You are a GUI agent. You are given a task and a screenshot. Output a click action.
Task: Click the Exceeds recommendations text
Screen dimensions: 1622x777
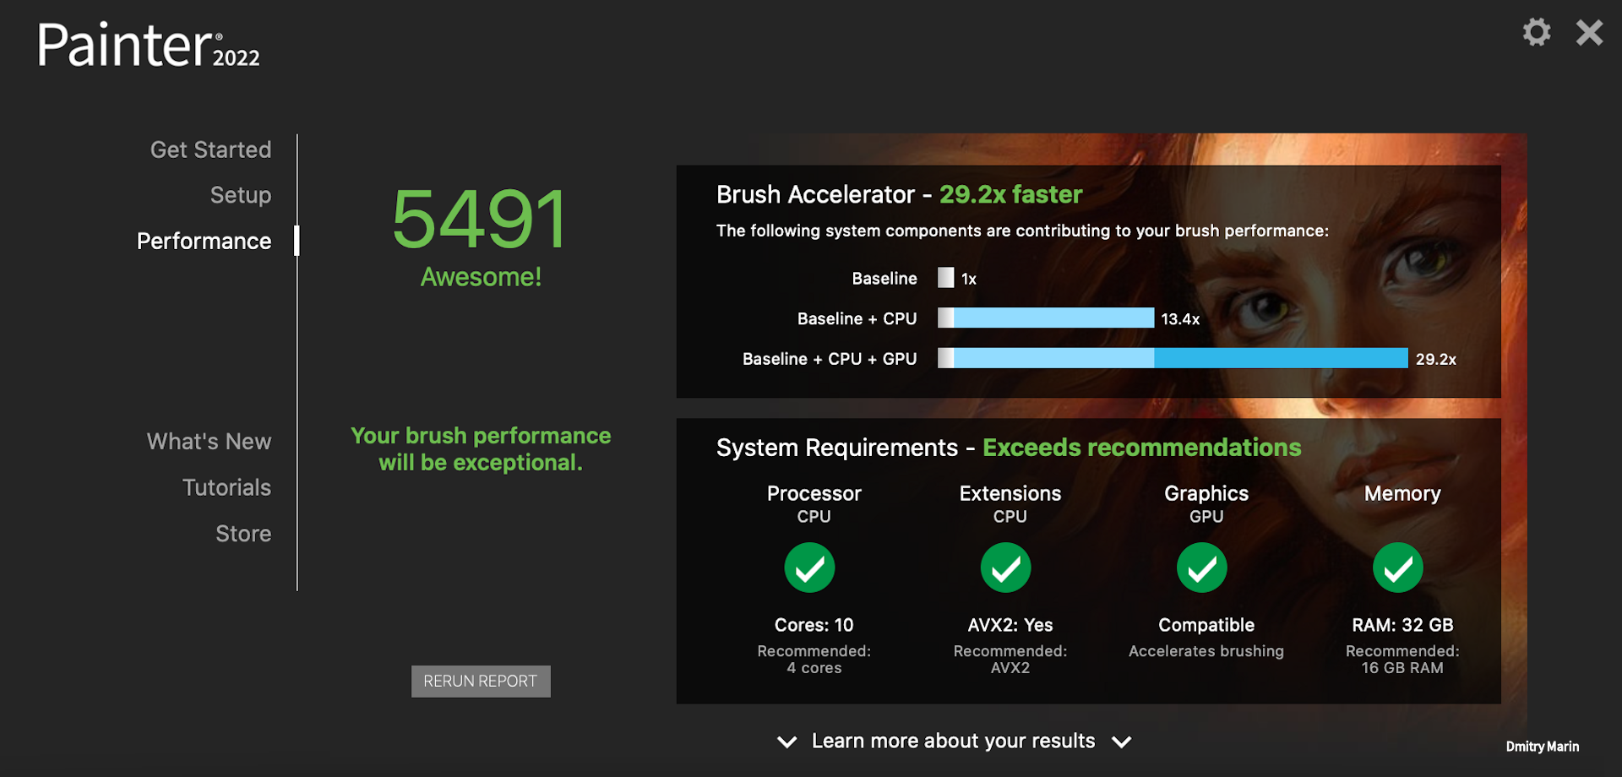[x=1141, y=448]
